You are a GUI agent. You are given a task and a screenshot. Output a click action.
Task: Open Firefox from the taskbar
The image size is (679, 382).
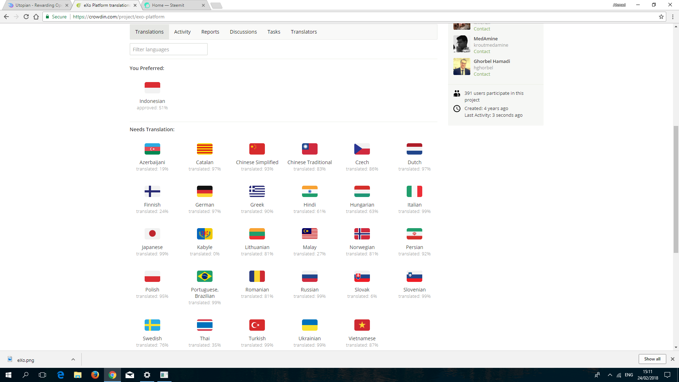(x=95, y=375)
